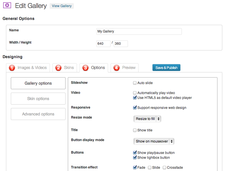Uncheck Support responsive web design
This screenshot has height=171, width=228.
pos(135,108)
